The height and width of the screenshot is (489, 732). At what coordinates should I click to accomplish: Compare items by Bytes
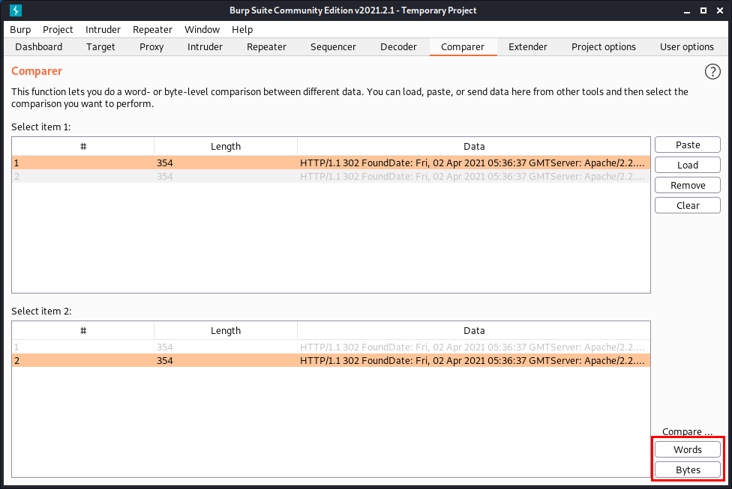[x=688, y=470]
